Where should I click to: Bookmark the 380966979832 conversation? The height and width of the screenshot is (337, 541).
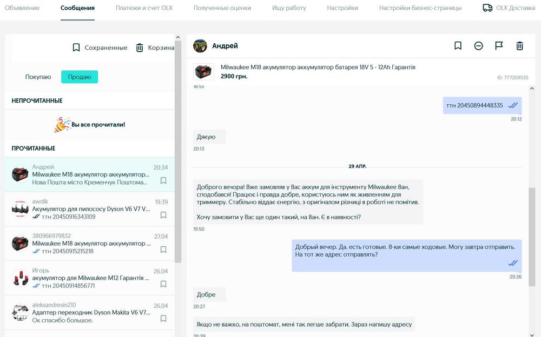163,250
